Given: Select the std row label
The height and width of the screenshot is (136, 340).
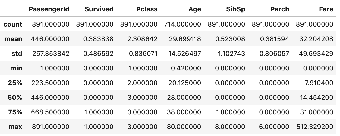Looking at the screenshot, I should pyautogui.click(x=17, y=53).
